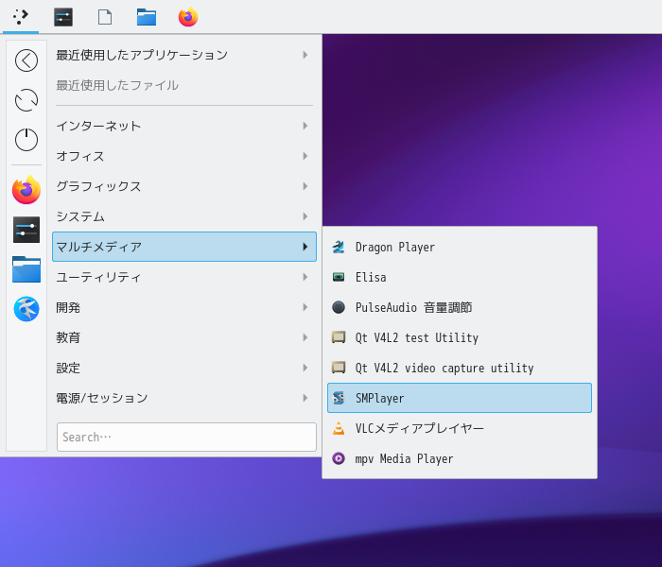662x567 pixels.
Task: Open the システム category
Action: coord(184,216)
